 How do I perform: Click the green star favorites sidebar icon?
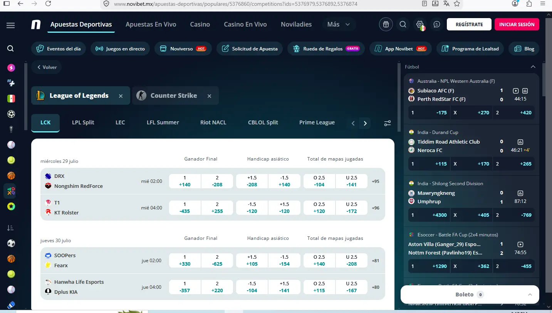(x=11, y=206)
